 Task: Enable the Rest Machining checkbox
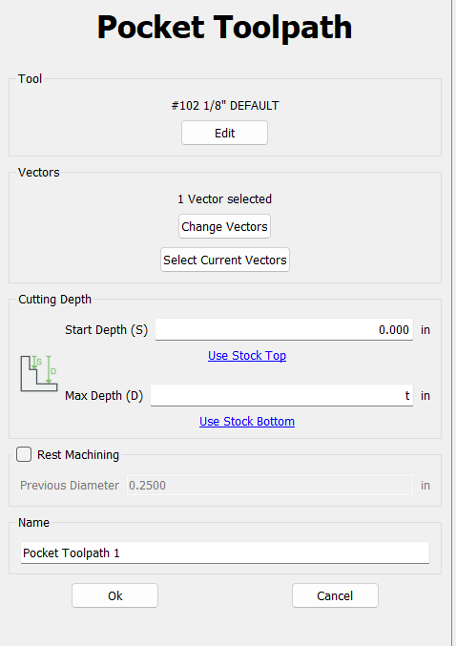[24, 454]
